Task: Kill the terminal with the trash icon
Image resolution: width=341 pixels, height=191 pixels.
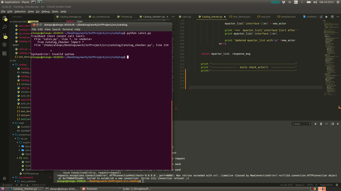Action: [321, 124]
